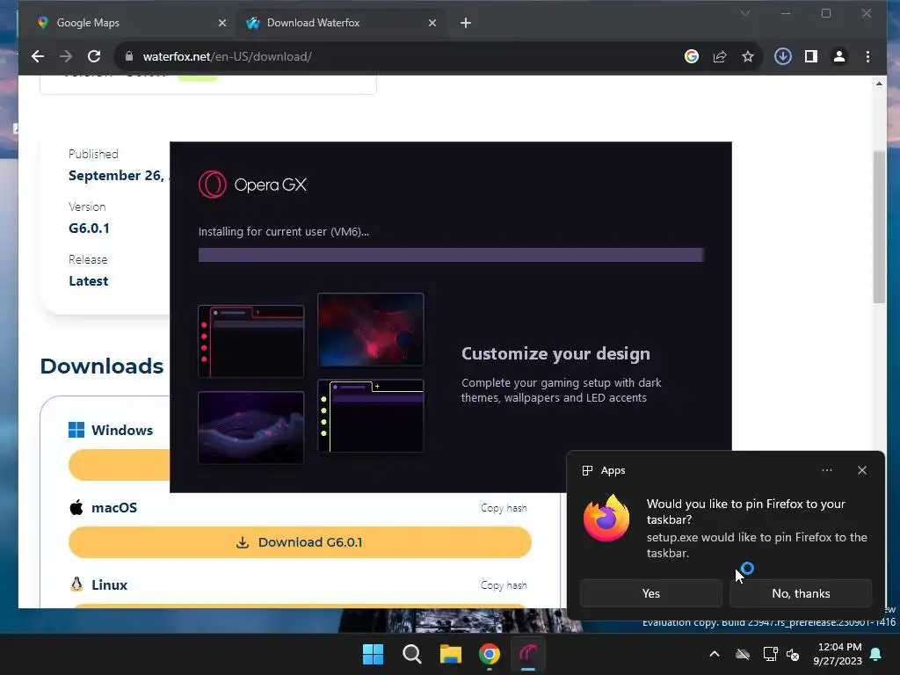Image resolution: width=900 pixels, height=675 pixels.
Task: Click the 'Customize your design' heading
Action: point(555,353)
